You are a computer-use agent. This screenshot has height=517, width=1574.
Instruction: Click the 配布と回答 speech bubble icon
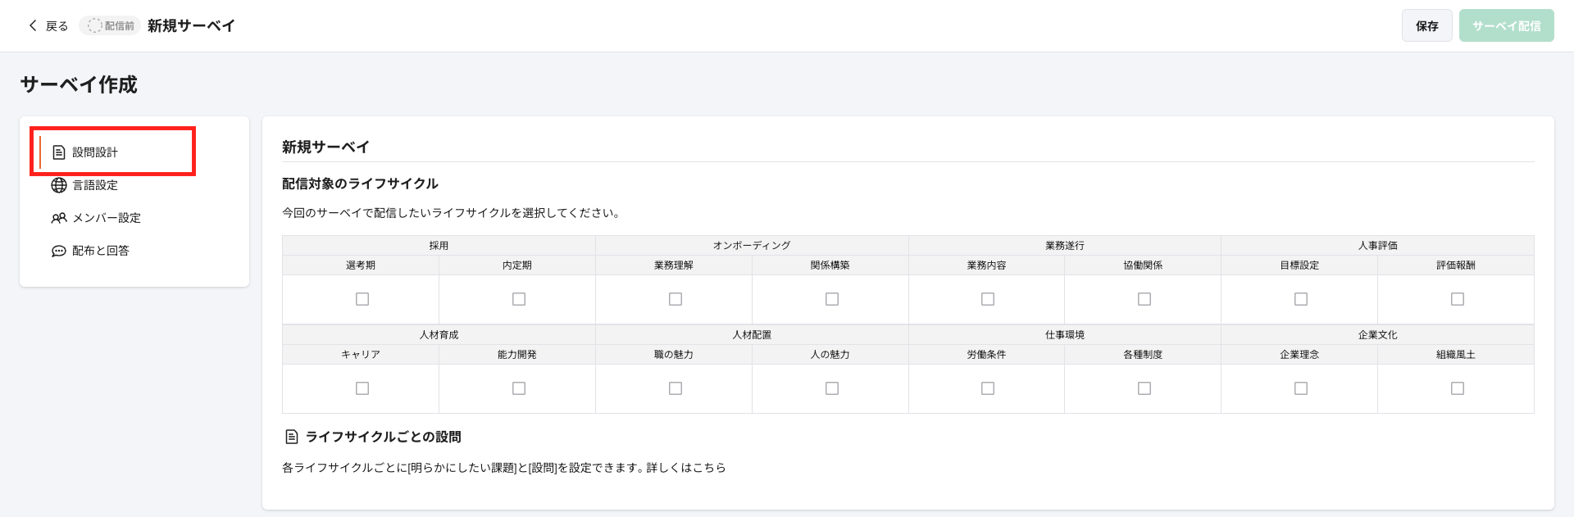point(59,251)
